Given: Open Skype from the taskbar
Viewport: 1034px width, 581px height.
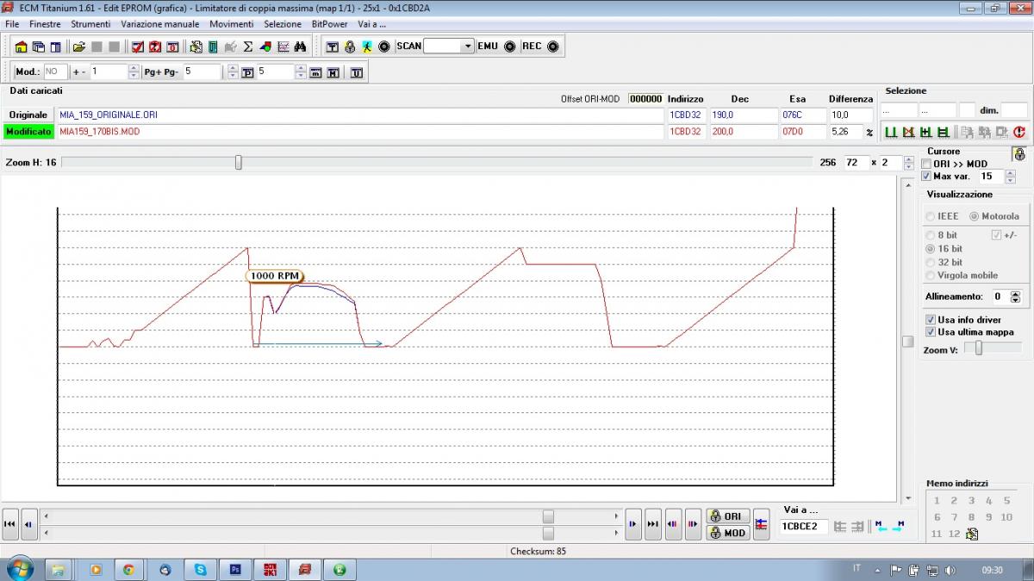Looking at the screenshot, I should [x=201, y=569].
